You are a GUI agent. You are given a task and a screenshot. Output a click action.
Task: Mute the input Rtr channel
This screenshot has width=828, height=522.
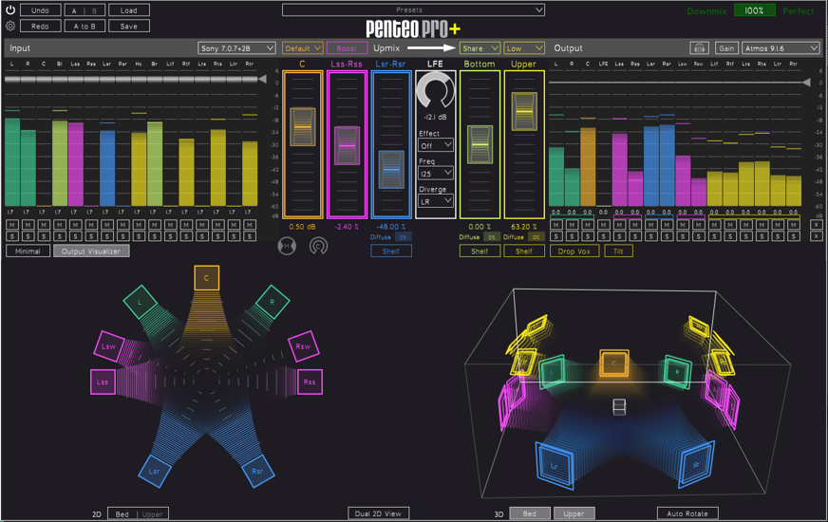click(x=250, y=224)
